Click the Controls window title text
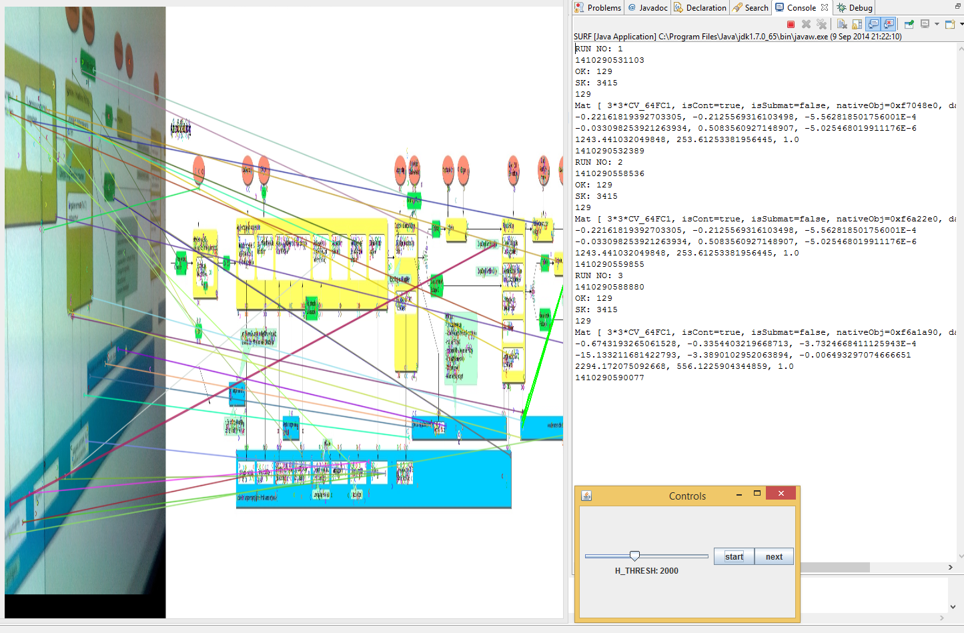 pos(687,496)
